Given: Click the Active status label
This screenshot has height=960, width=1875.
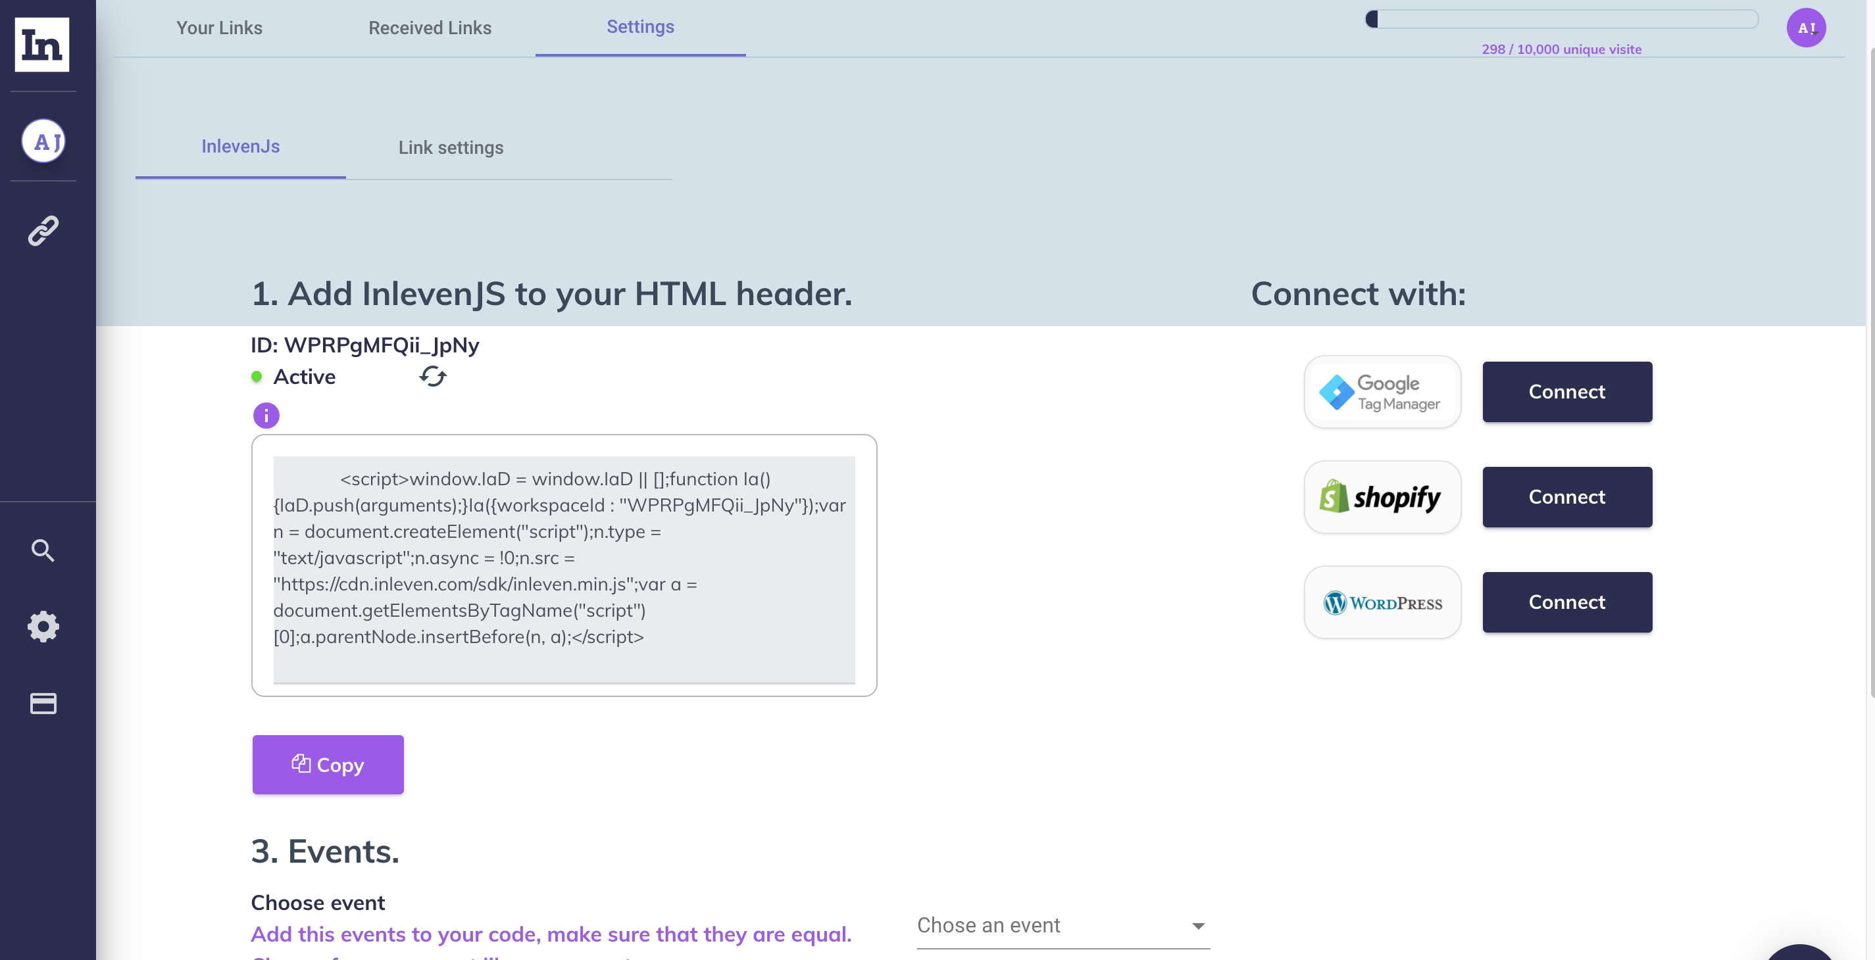Looking at the screenshot, I should pos(304,377).
